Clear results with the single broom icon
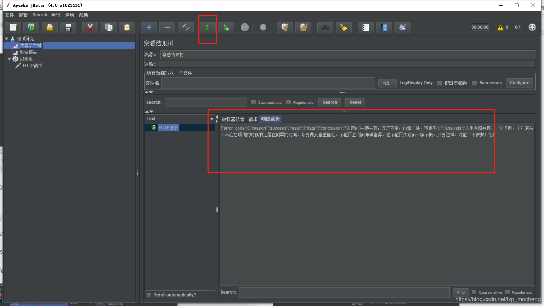This screenshot has width=544, height=306. pyautogui.click(x=285, y=27)
